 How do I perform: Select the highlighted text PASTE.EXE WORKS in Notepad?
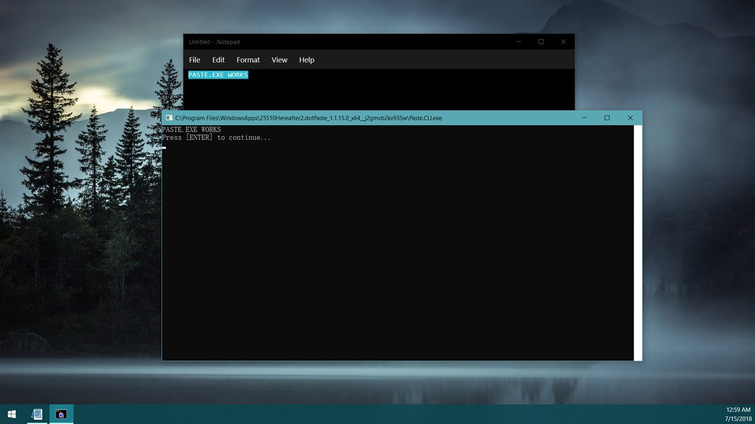point(217,75)
